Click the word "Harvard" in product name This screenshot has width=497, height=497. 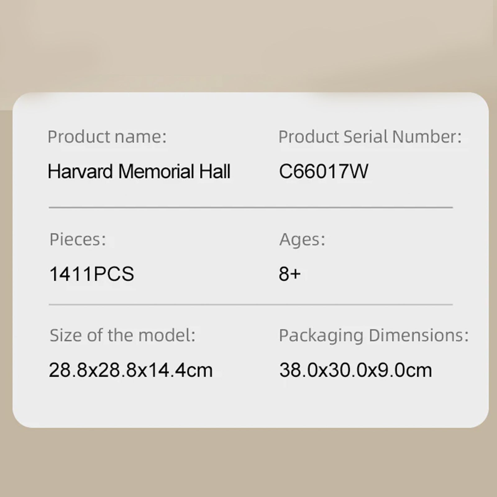pos(80,171)
